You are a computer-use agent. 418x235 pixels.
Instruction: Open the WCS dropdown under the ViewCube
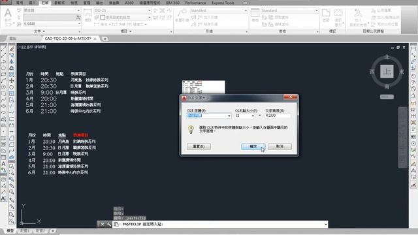387,97
